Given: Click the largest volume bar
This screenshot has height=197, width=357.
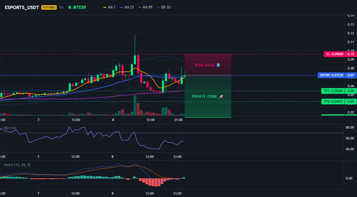Looking at the screenshot, I should (x=135, y=106).
